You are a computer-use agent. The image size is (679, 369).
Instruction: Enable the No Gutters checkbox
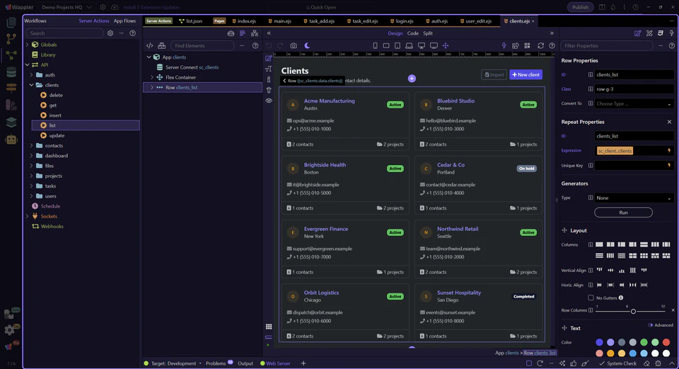[591, 297]
